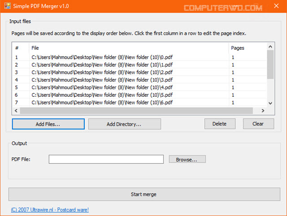Delete the selected input file
287x216 pixels.
(220, 124)
